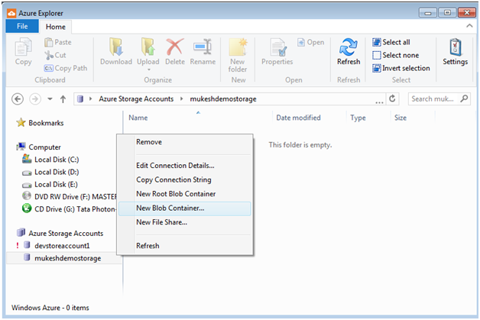Choose Remove from the context menu
Image resolution: width=480 pixels, height=320 pixels.
pos(185,142)
